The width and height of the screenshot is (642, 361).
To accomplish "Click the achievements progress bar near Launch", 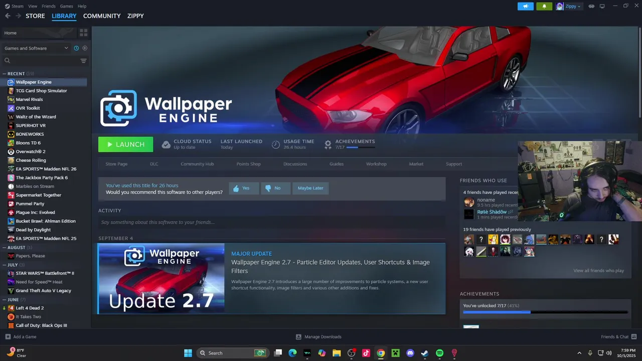I will pyautogui.click(x=360, y=147).
